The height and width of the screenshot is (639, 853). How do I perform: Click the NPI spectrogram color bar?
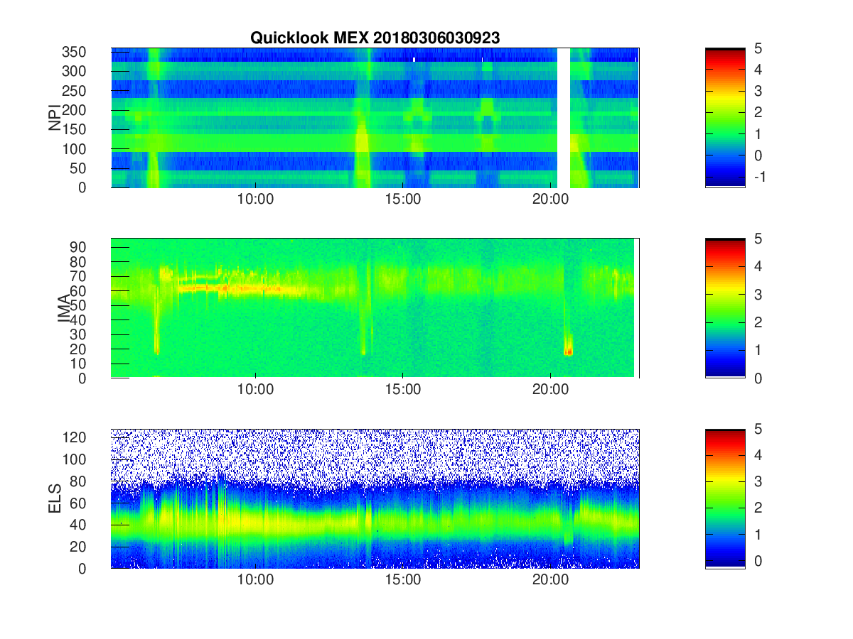click(725, 118)
